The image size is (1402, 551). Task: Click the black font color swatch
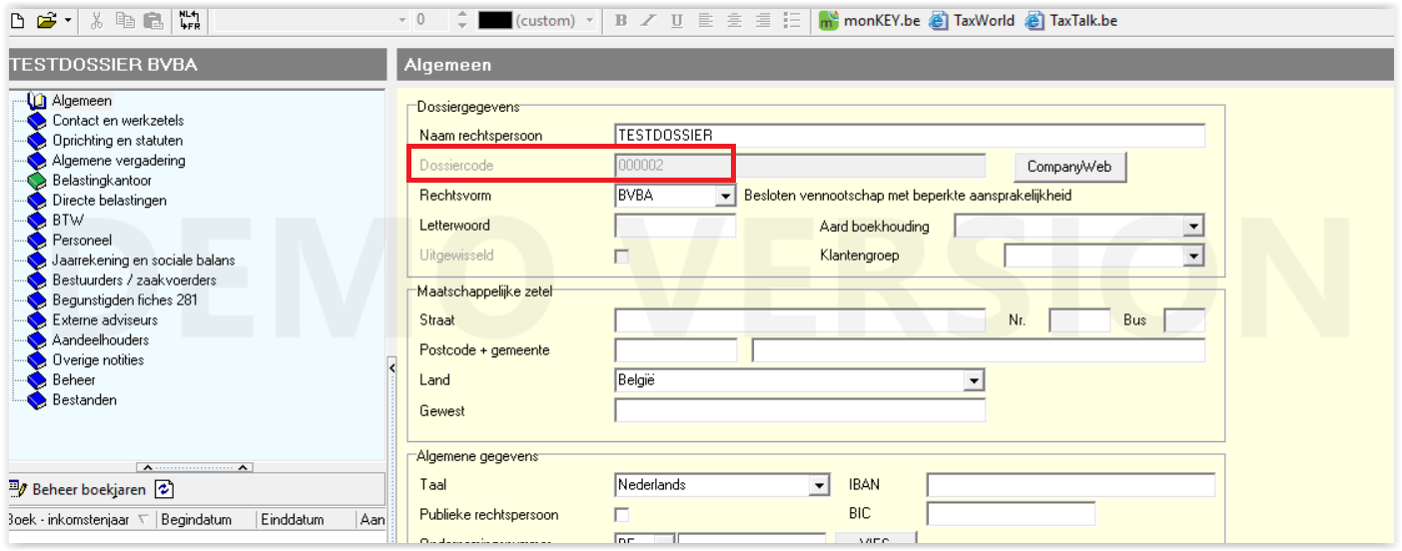(x=494, y=20)
